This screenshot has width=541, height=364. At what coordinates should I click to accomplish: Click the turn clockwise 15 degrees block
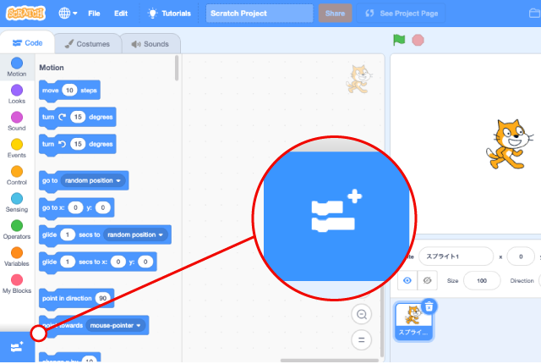tap(77, 118)
